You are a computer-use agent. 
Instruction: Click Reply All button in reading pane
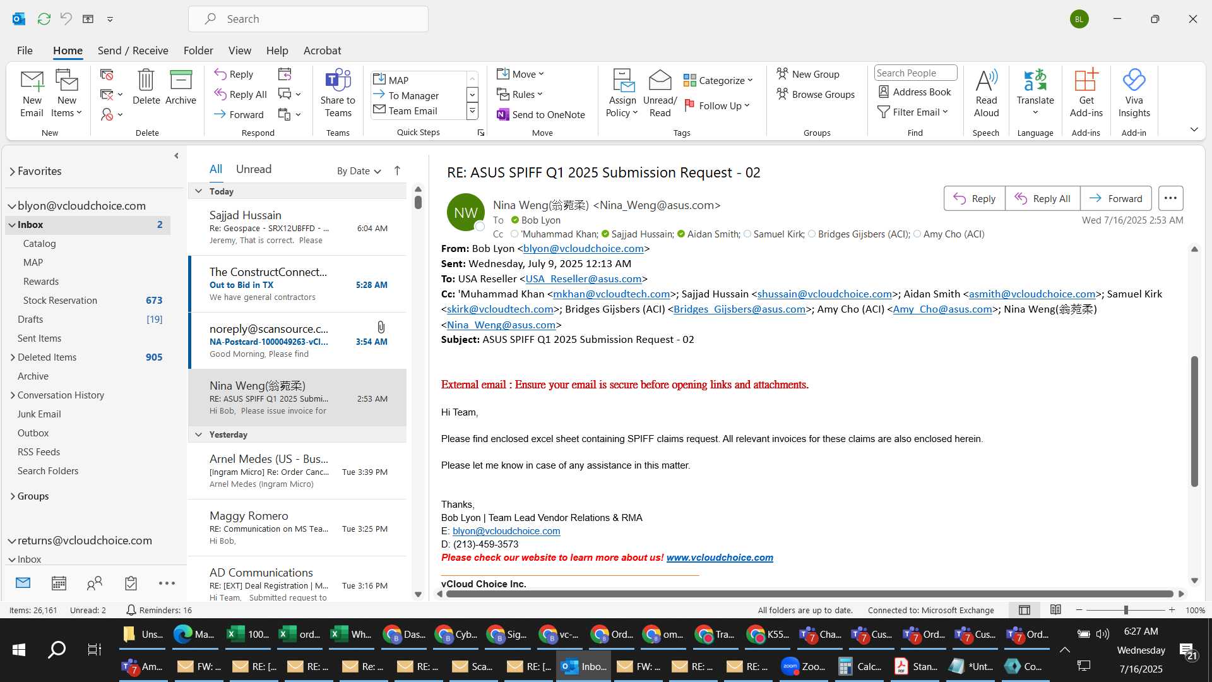pyautogui.click(x=1042, y=198)
